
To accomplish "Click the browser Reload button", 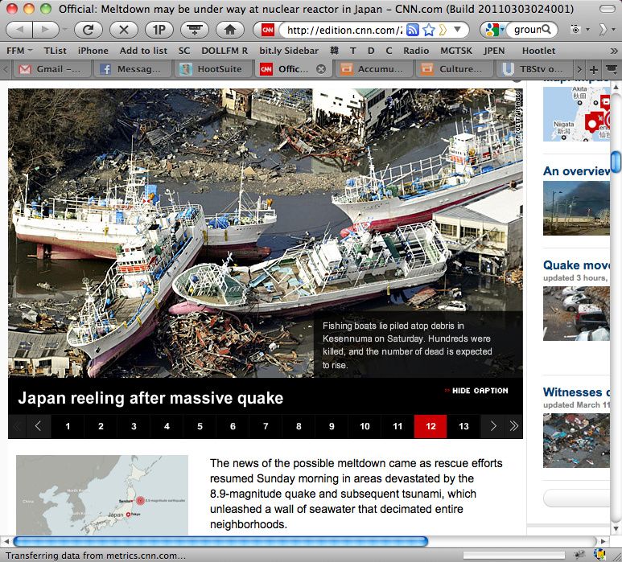I will point(89,30).
